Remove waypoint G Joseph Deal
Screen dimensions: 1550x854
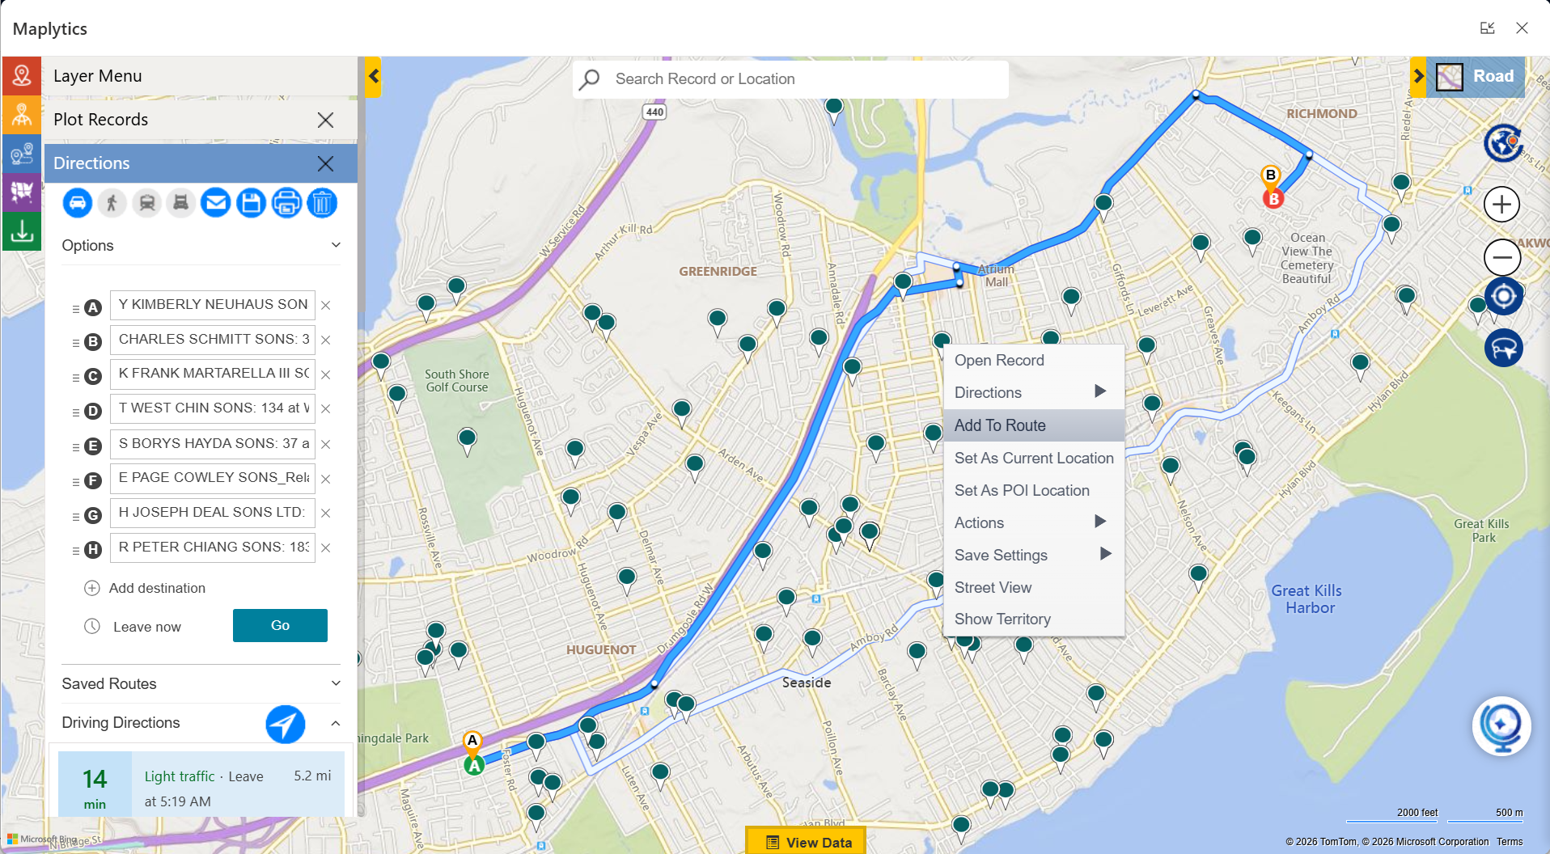325,513
